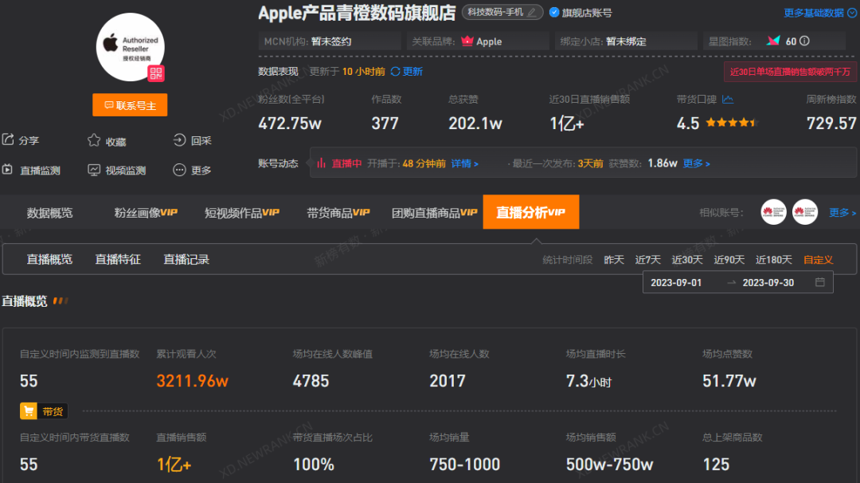The height and width of the screenshot is (483, 860).
Task: Click the 带货 shopping cart icon
Action: pyautogui.click(x=29, y=411)
